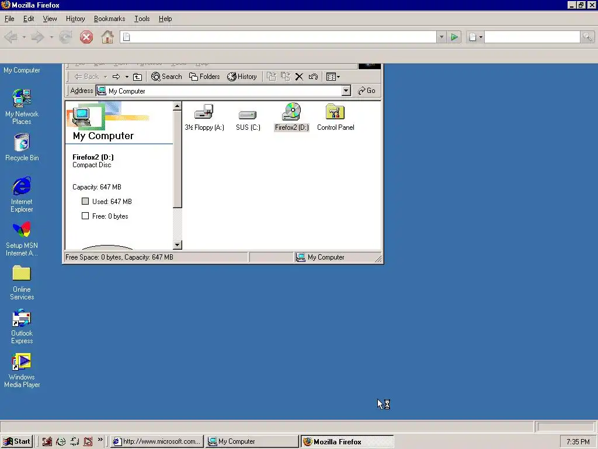Click the green Go arrow beside the URL bar
This screenshot has height=449, width=598.
454,37
